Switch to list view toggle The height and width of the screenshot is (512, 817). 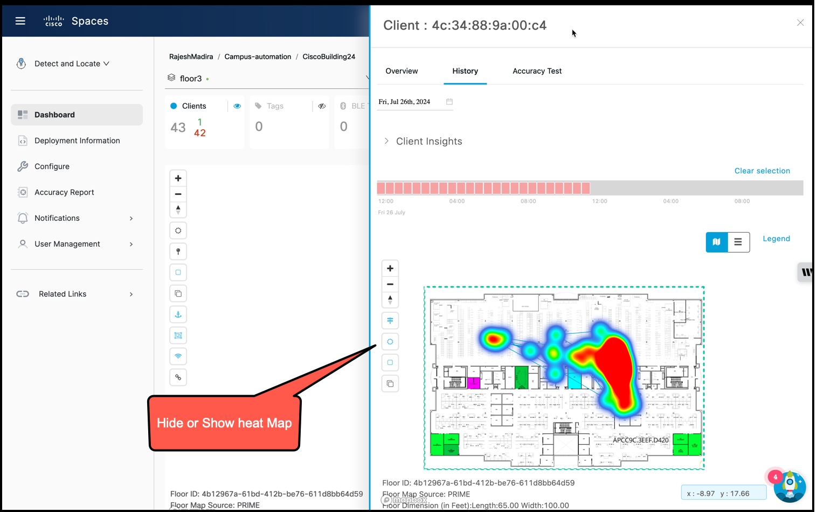pos(738,242)
